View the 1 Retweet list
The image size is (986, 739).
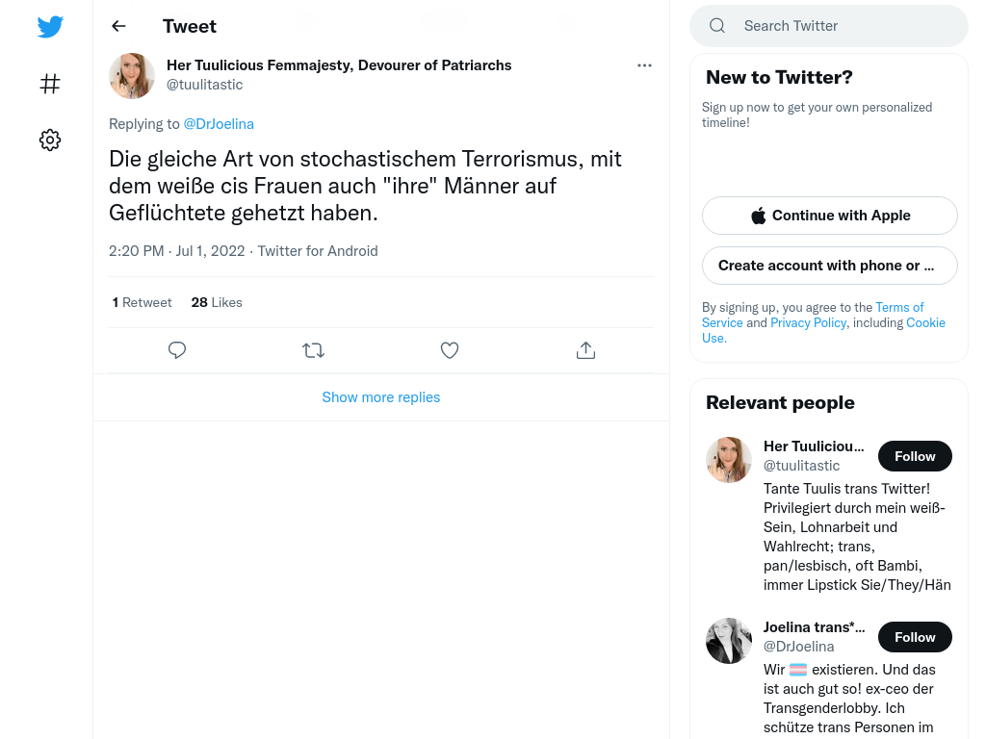[142, 302]
